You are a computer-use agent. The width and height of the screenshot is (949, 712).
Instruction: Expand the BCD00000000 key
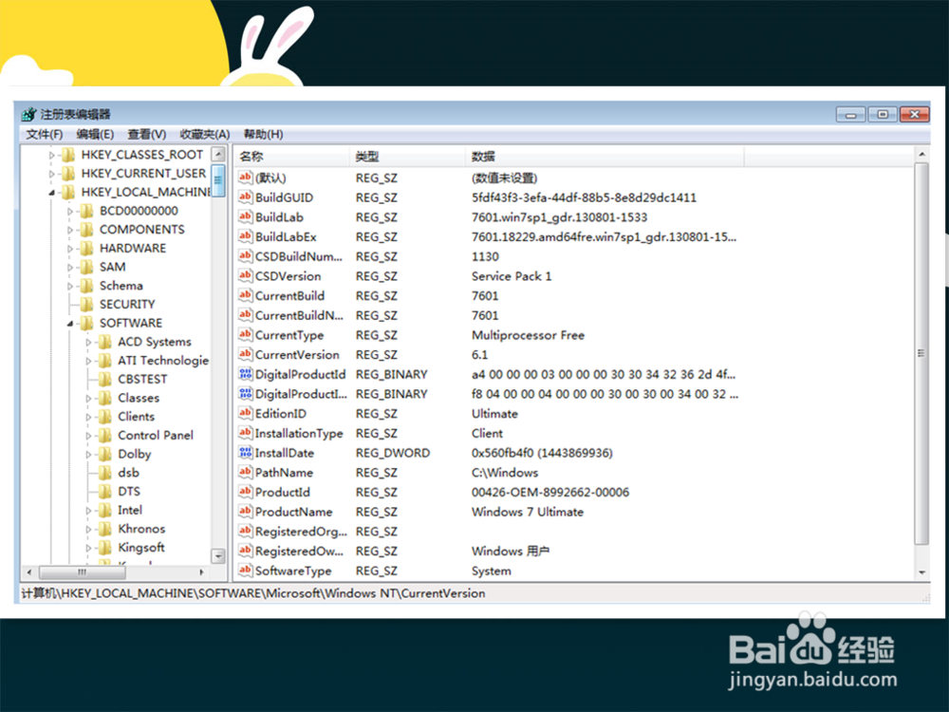pyautogui.click(x=69, y=212)
